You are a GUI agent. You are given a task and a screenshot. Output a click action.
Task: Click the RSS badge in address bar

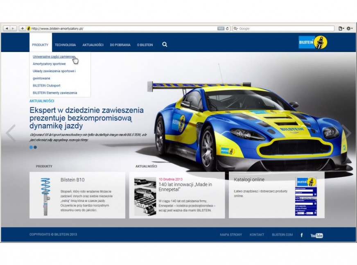pos(221,29)
